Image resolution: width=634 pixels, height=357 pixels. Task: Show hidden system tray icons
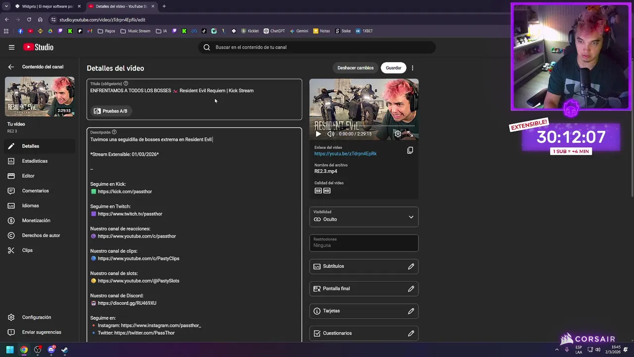(x=557, y=350)
